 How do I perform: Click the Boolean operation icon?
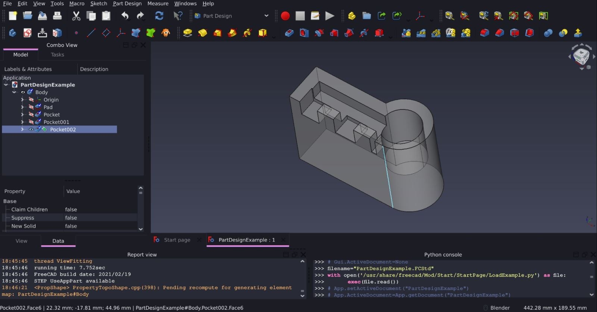(548, 33)
